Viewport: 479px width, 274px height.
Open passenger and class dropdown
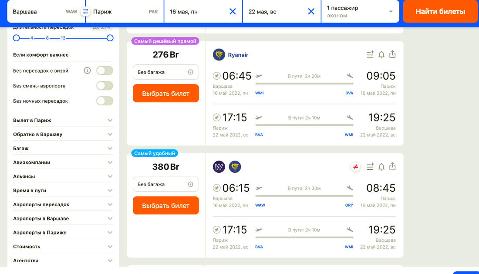point(360,12)
